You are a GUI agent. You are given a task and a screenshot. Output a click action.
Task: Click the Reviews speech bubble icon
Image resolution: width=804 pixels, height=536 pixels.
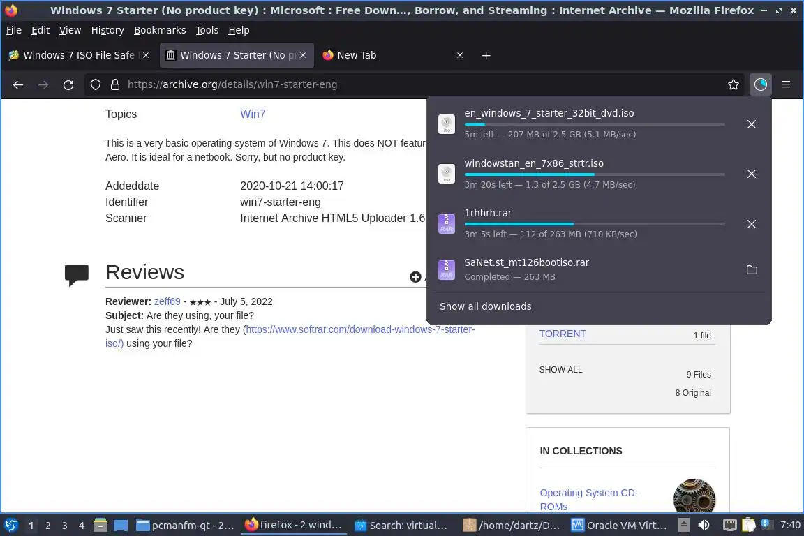point(76,274)
